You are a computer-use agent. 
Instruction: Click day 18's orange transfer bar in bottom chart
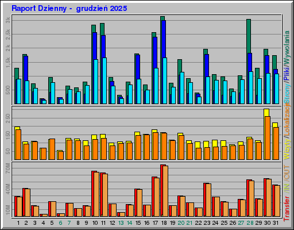(x=165, y=191)
